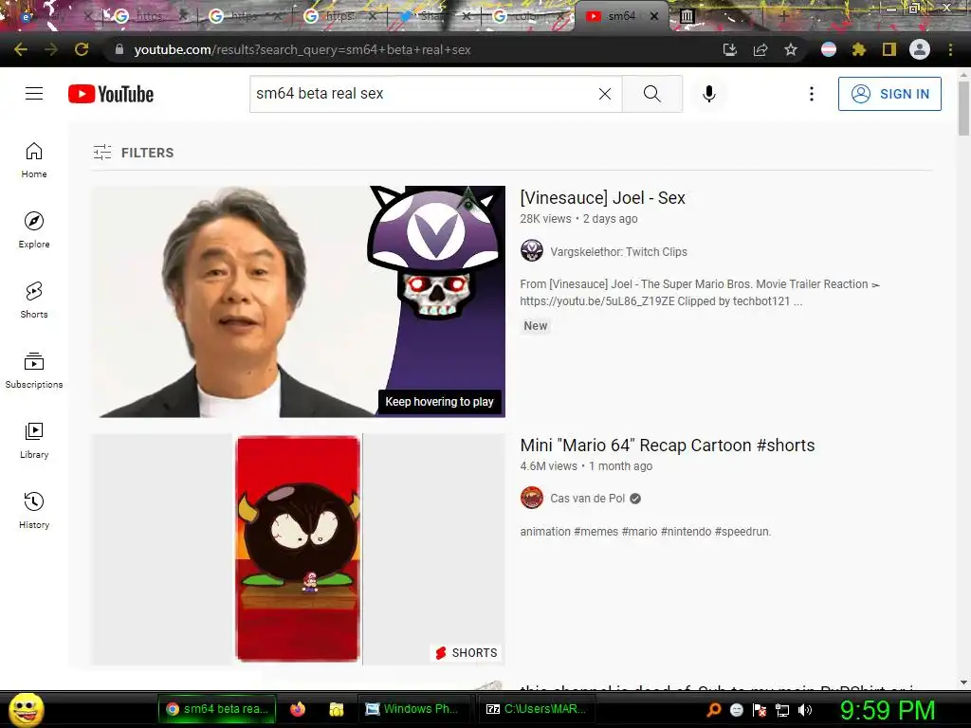Click the browser address bar URL

302,49
